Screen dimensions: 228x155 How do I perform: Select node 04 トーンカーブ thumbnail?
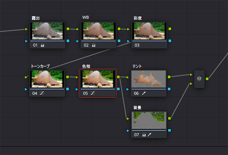coord(47,79)
